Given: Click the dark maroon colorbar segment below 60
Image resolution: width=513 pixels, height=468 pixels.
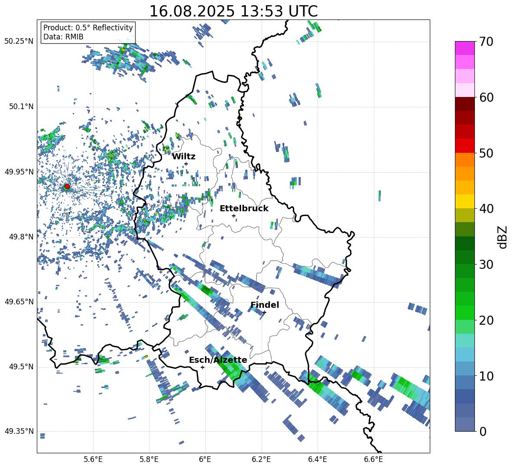Looking at the screenshot, I should pos(464,104).
